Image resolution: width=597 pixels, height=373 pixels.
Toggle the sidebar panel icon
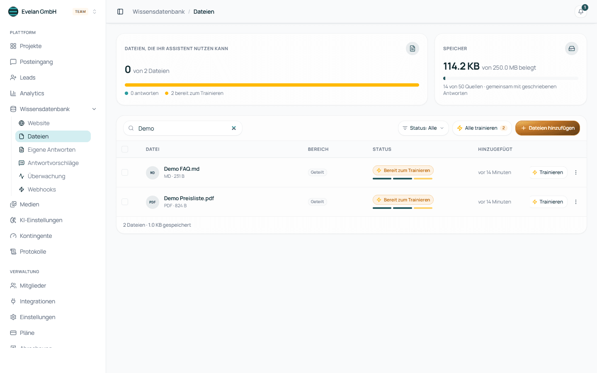[120, 12]
